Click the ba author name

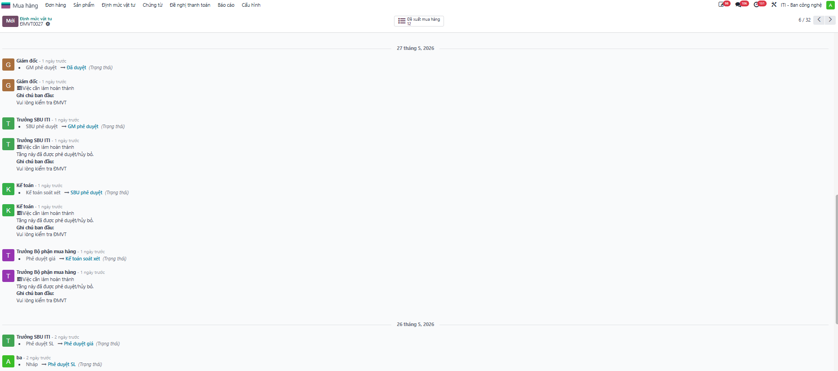[19, 358]
